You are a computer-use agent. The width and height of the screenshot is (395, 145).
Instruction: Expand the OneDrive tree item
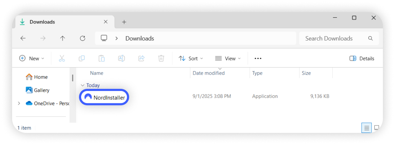point(19,103)
